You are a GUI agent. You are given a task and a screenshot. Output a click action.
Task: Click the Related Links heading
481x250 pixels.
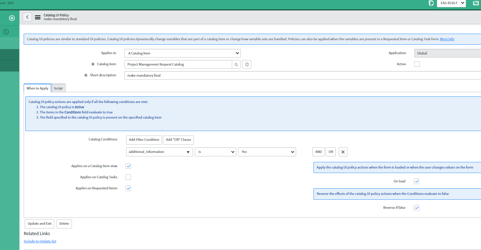coord(37,234)
